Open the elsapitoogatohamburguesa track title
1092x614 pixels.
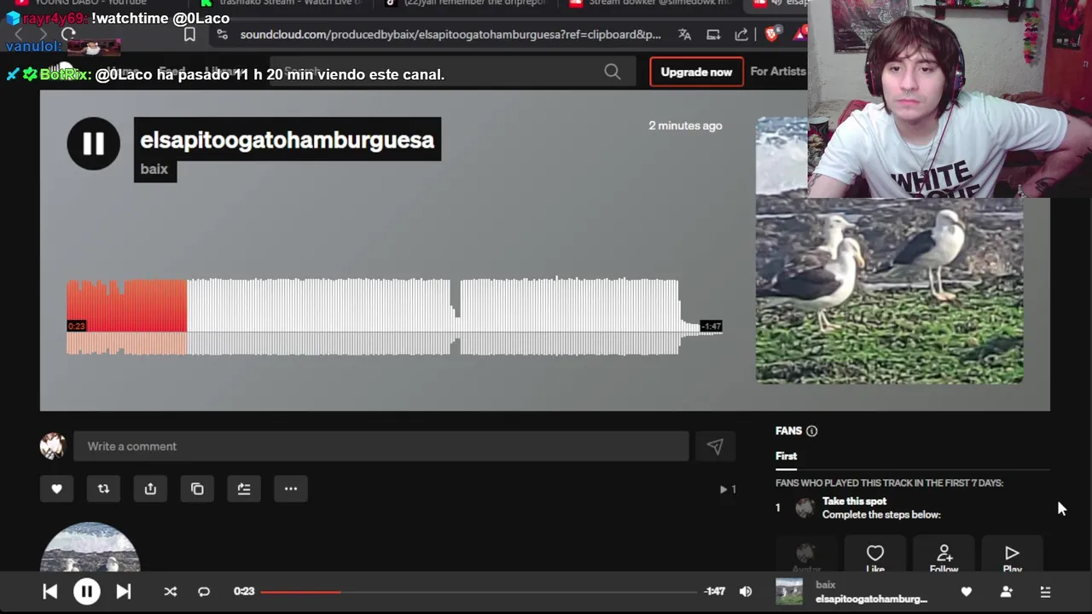[287, 140]
